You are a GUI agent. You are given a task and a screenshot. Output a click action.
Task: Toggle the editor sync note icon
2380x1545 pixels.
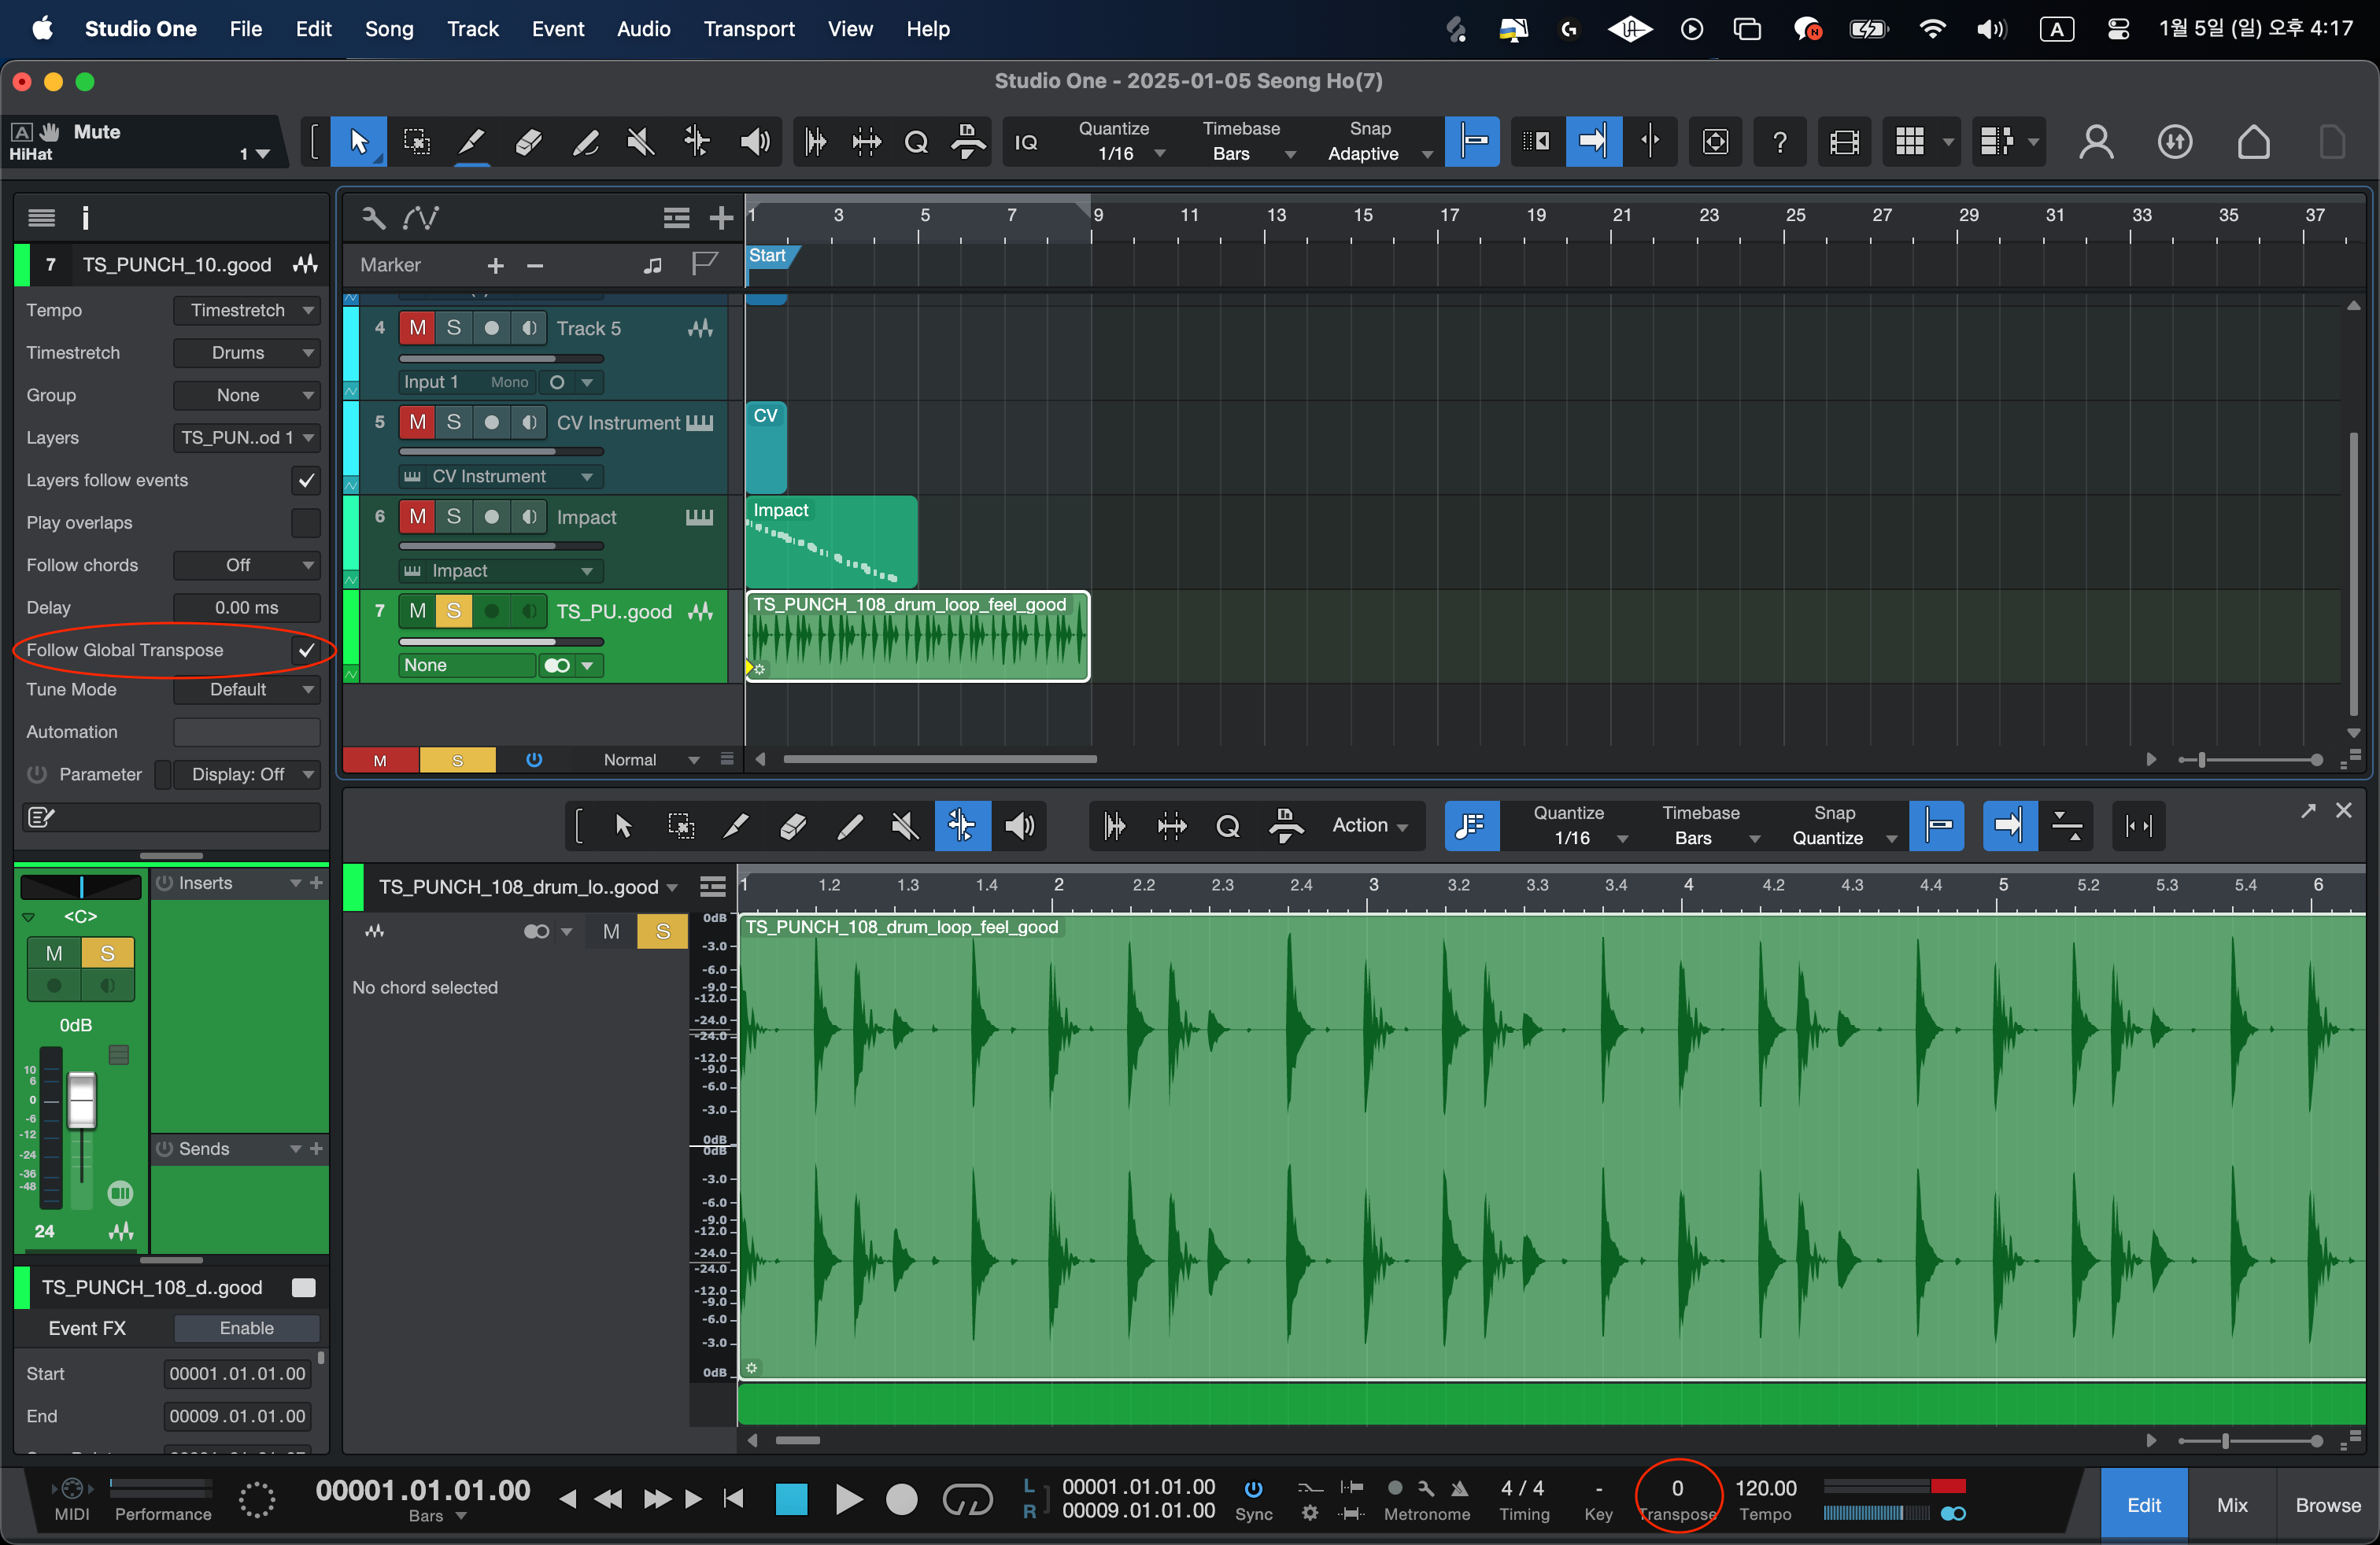tap(1471, 825)
